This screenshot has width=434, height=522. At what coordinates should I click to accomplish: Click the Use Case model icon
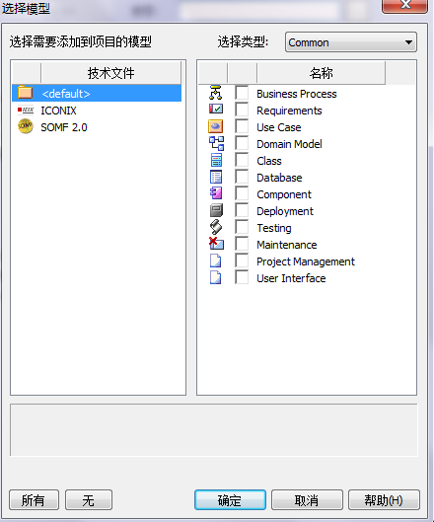216,126
